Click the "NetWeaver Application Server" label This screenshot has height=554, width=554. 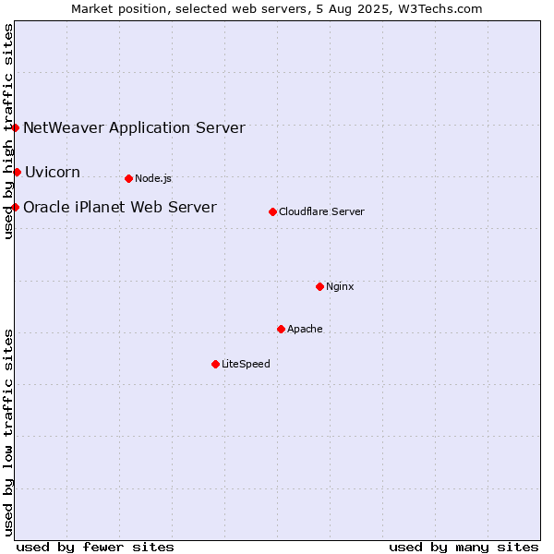click(134, 128)
